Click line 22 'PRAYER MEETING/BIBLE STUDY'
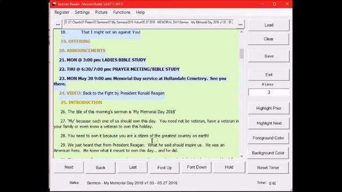 [119, 69]
